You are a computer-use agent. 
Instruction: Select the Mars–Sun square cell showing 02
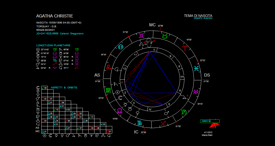tap(44, 99)
